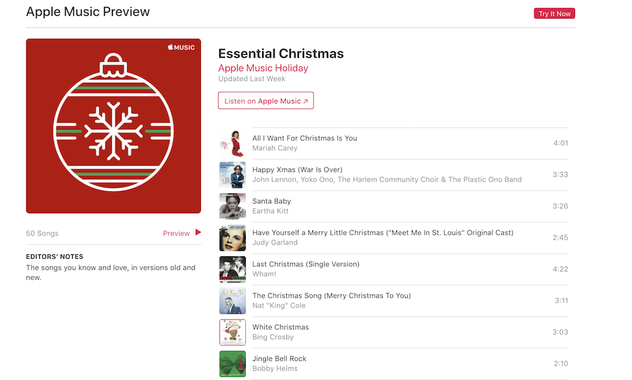
Task: Click the Jingle Bell Rock green bow thumbnail
Action: click(232, 364)
